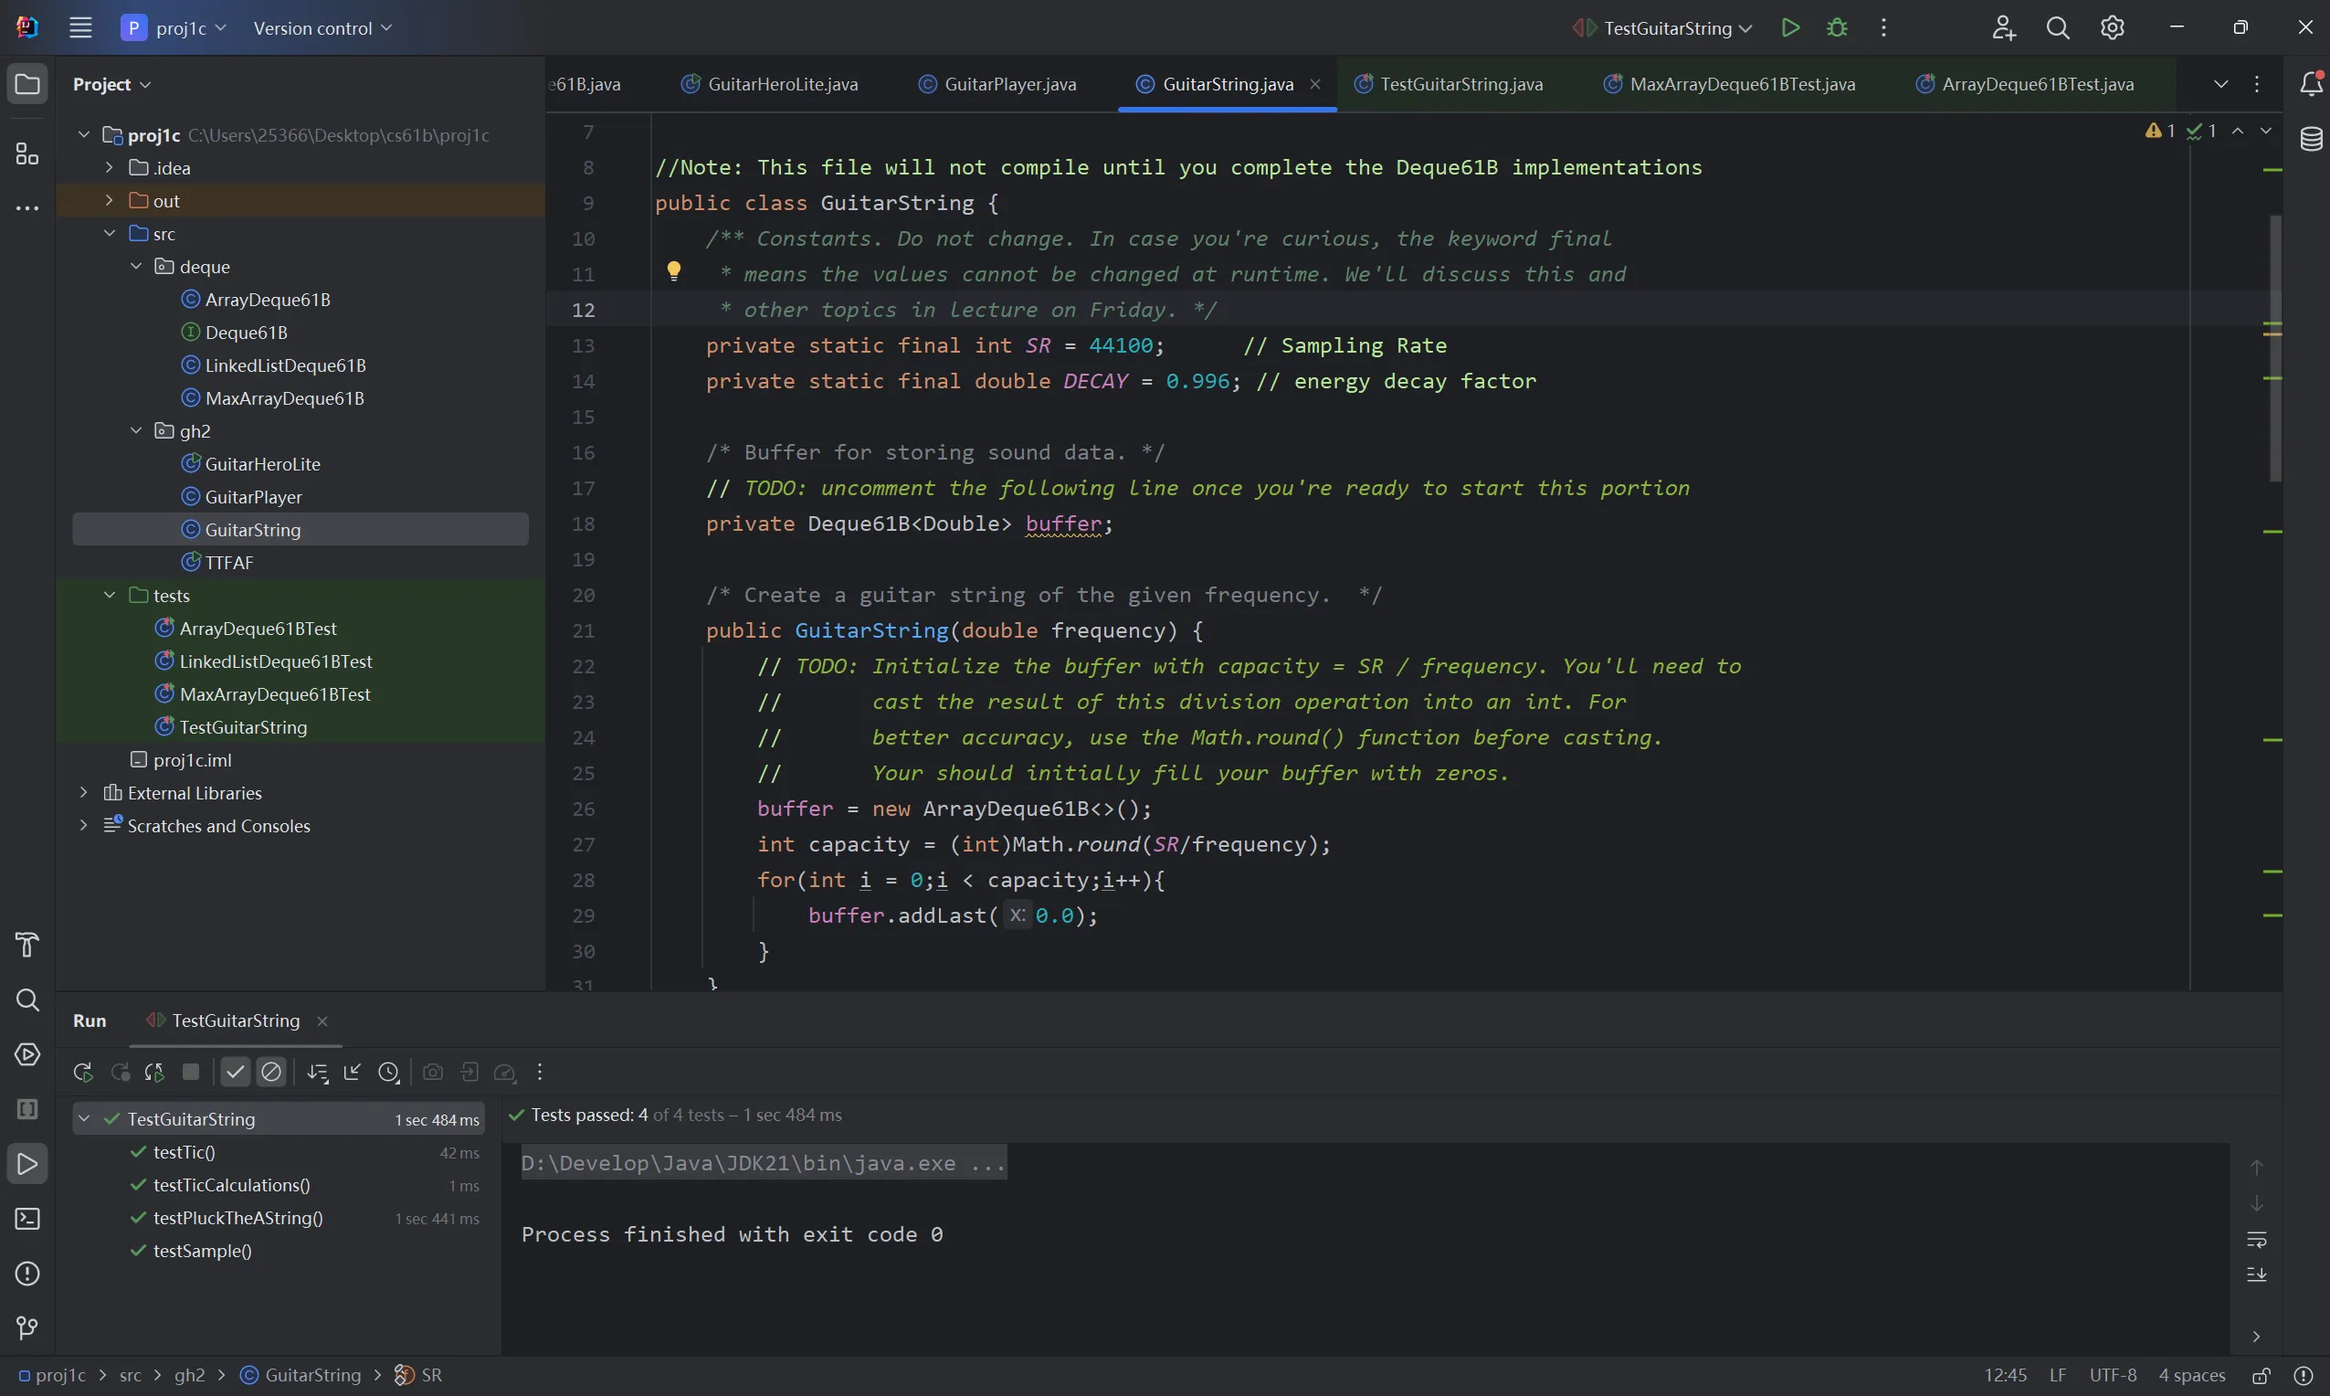Toggle the Run tool window in sidebar

click(27, 1165)
